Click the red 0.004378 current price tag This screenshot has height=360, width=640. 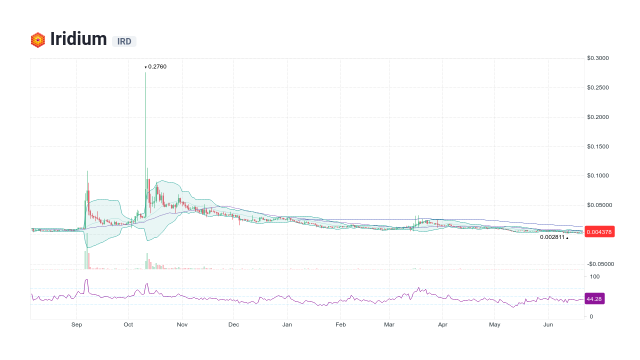[599, 231]
